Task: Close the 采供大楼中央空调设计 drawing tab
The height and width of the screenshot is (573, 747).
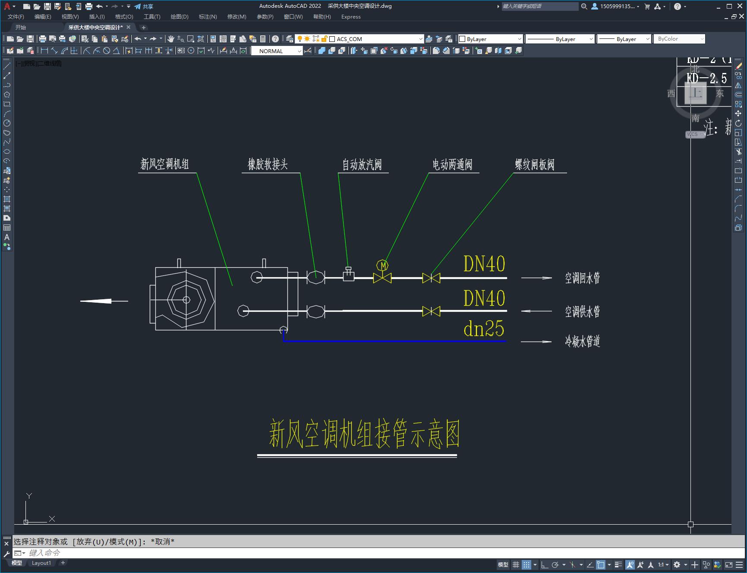Action: pyautogui.click(x=128, y=27)
